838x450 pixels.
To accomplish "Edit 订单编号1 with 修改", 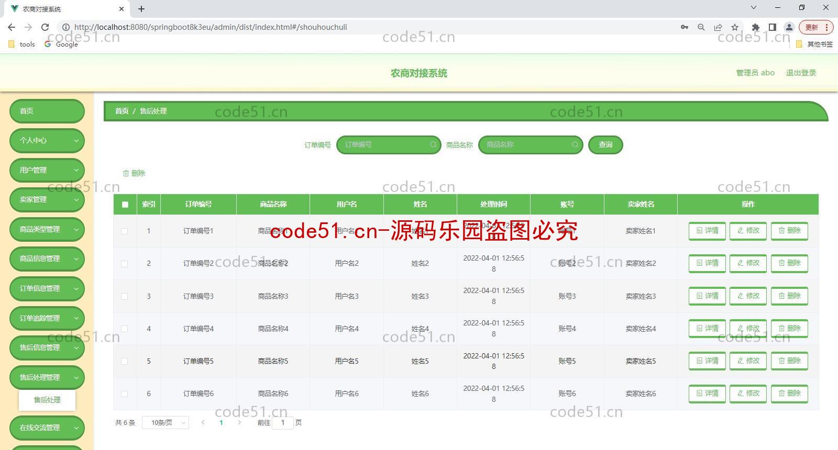I will click(x=748, y=231).
